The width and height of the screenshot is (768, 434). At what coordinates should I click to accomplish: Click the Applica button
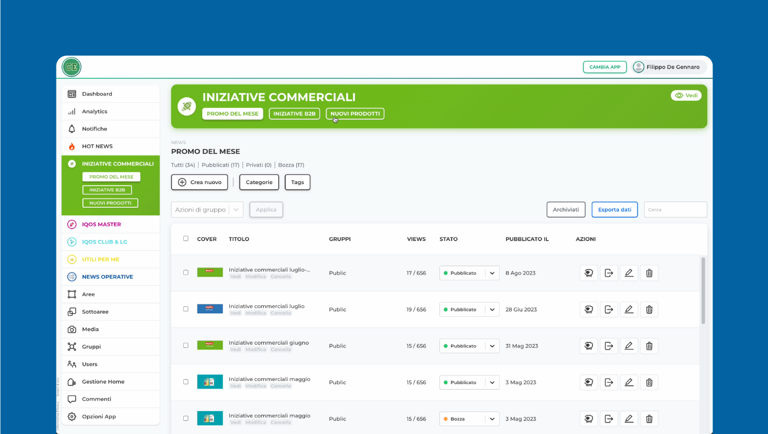click(x=266, y=209)
